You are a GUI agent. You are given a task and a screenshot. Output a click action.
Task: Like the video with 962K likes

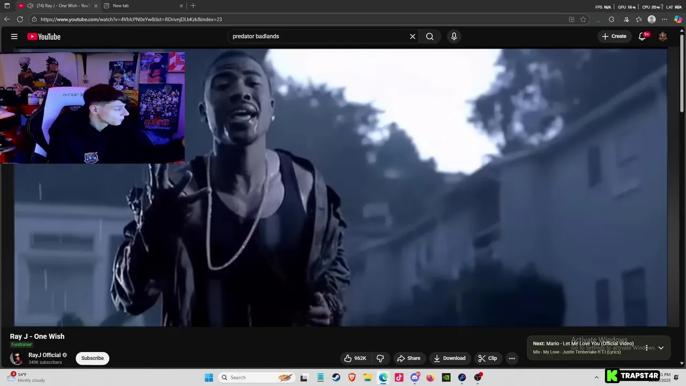[355, 358]
